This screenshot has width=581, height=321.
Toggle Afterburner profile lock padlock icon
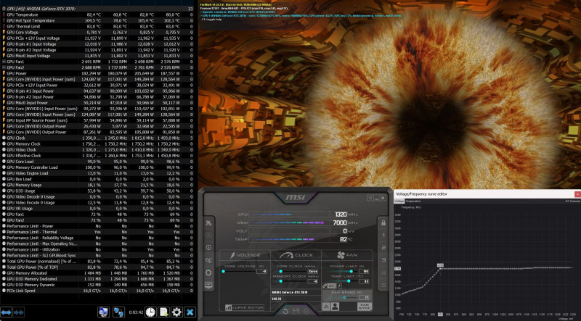pos(383,223)
